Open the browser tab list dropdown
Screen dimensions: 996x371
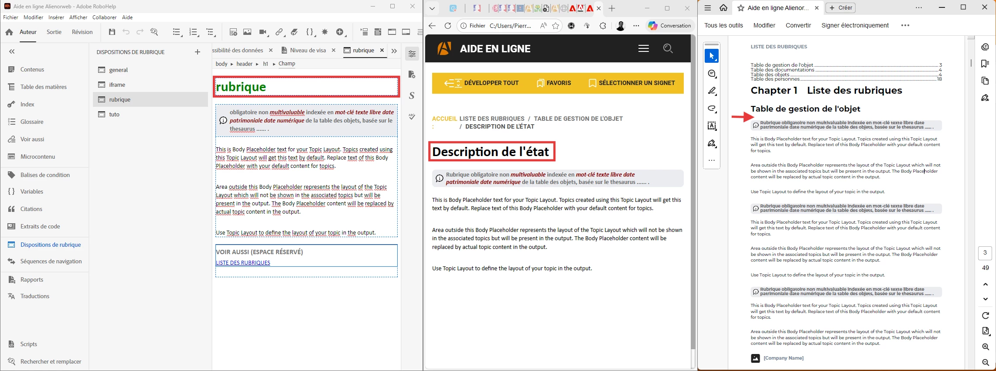[432, 8]
